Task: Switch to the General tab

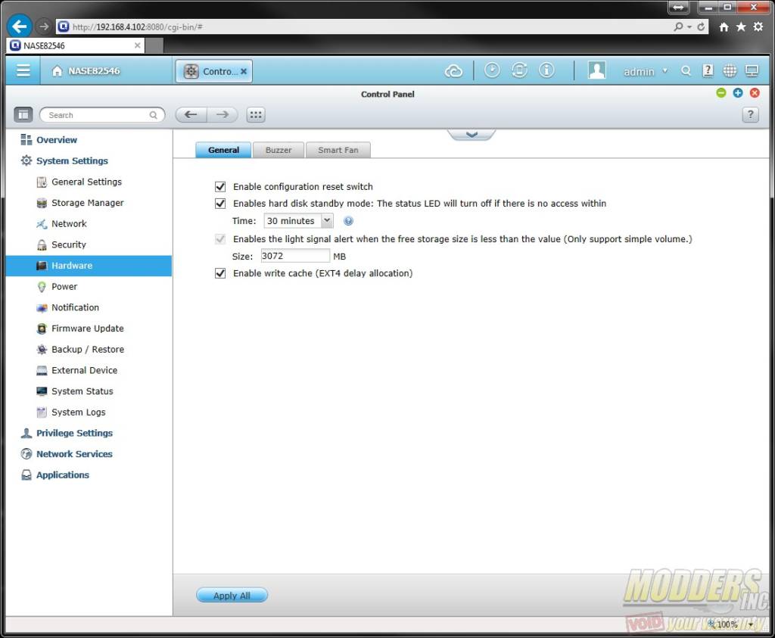Action: [x=223, y=150]
